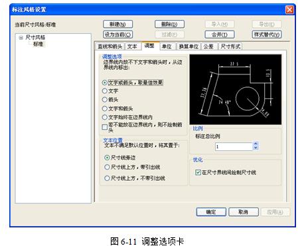Screen dimensions: 300x246
Task: Click the 样式替代(V) button
Action: [x=267, y=35]
